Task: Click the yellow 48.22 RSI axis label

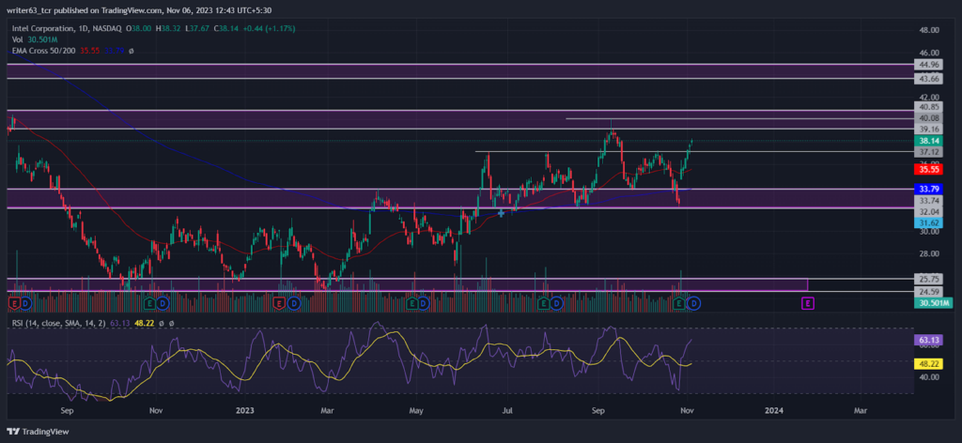Action: (926, 363)
